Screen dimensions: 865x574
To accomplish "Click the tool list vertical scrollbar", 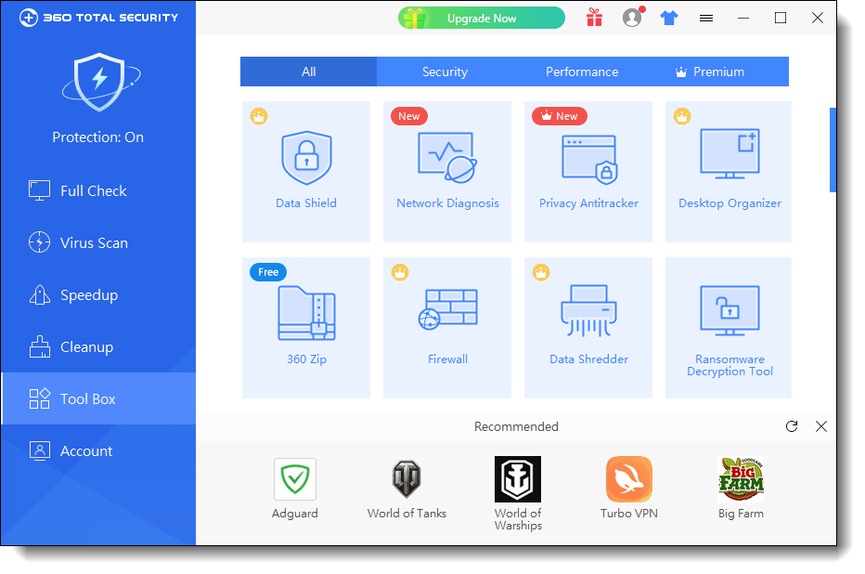I will point(833,150).
